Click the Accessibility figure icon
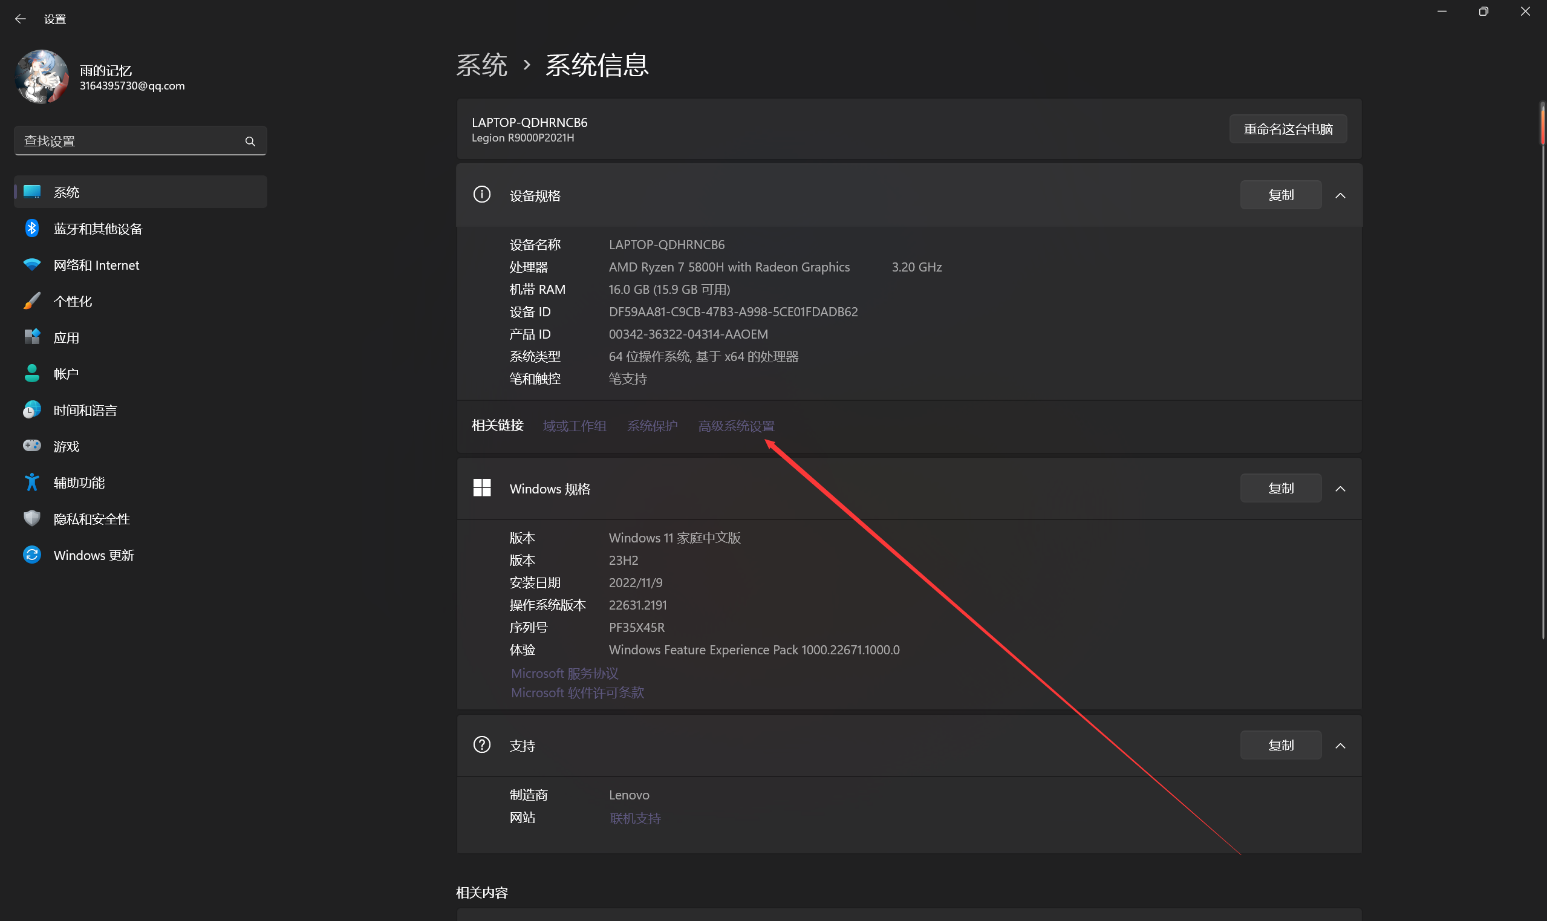This screenshot has height=921, width=1547. [x=31, y=482]
